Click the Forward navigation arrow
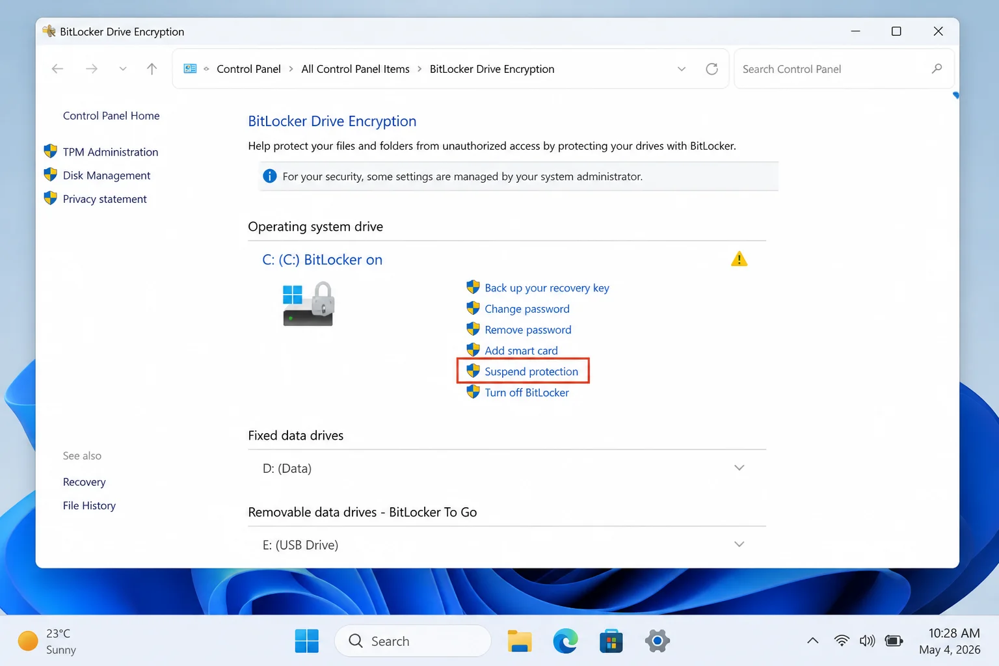 [92, 69]
